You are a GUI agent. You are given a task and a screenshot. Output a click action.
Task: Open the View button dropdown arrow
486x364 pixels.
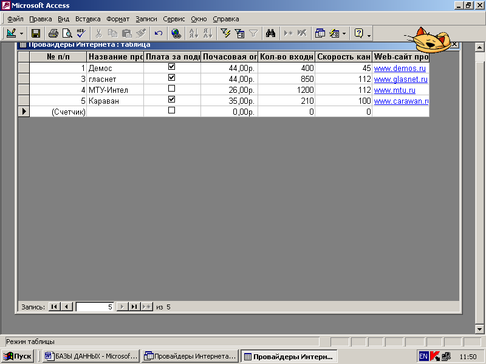point(21,33)
